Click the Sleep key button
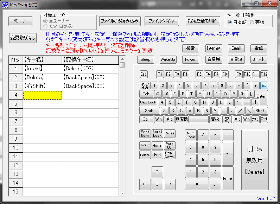 click(145, 59)
